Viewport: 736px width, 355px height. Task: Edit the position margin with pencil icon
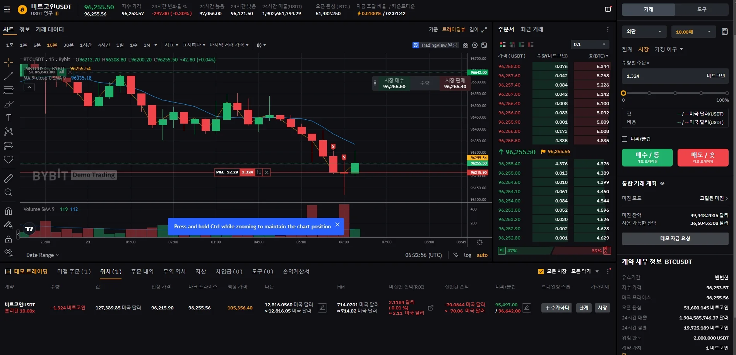pos(322,308)
